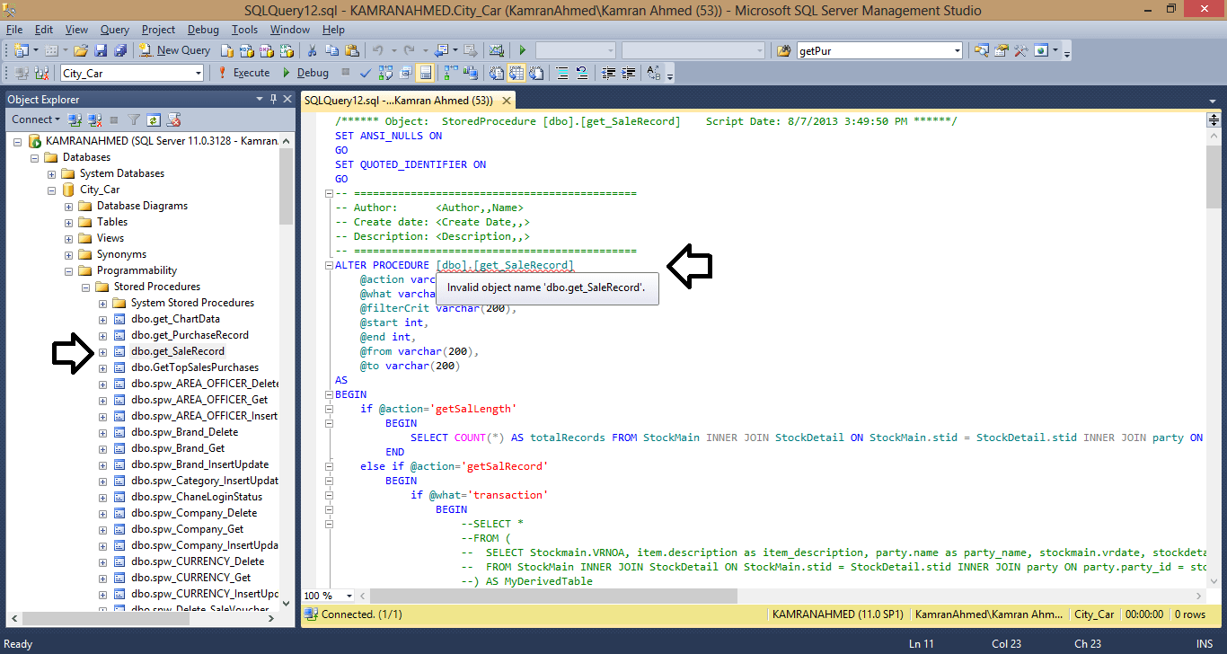1227x654 pixels.
Task: Open the File menu
Action: (14, 30)
